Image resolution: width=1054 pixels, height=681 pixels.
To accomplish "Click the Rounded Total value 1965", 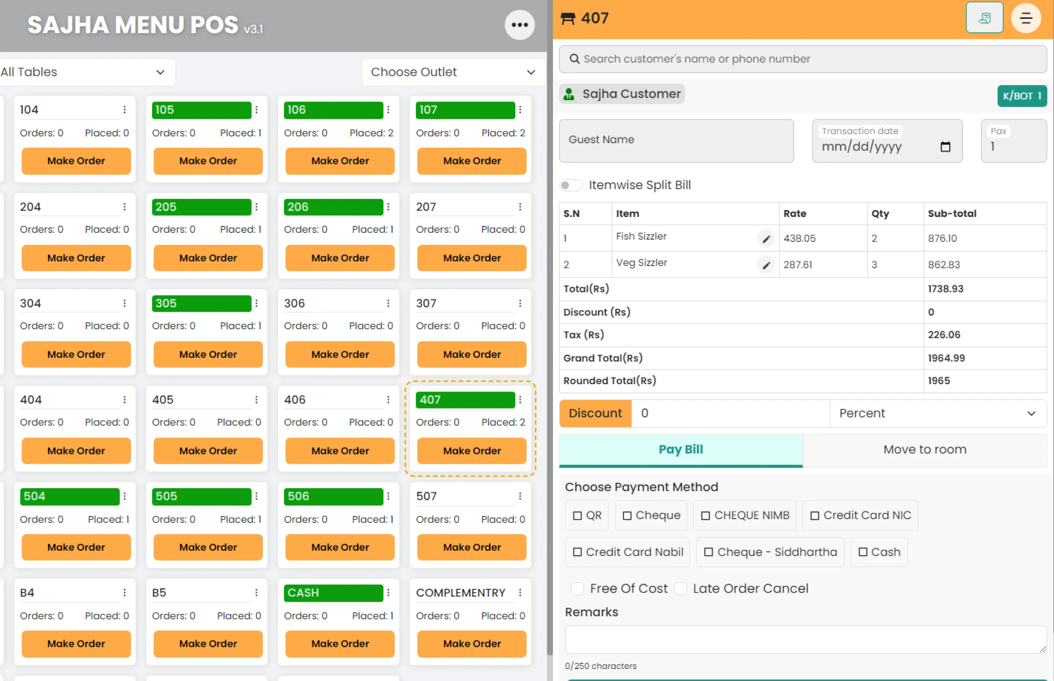I will pos(939,381).
